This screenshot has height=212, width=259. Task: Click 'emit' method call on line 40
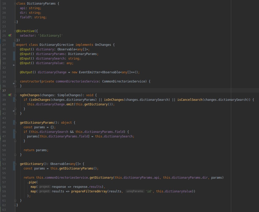click(70, 104)
